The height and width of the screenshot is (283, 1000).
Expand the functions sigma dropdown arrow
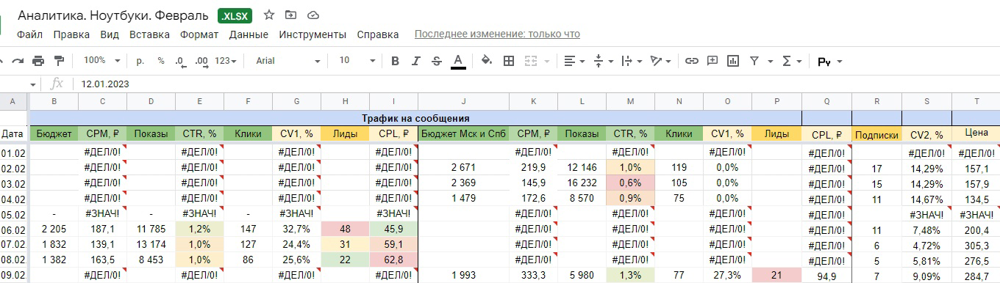799,62
